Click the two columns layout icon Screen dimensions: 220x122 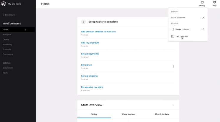click(x=173, y=36)
